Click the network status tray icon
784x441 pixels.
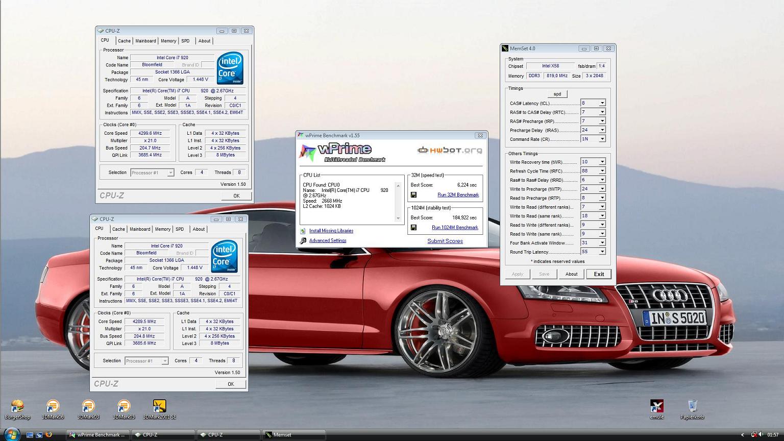pos(754,435)
